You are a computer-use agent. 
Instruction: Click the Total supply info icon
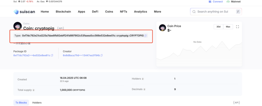tap(34, 90)
